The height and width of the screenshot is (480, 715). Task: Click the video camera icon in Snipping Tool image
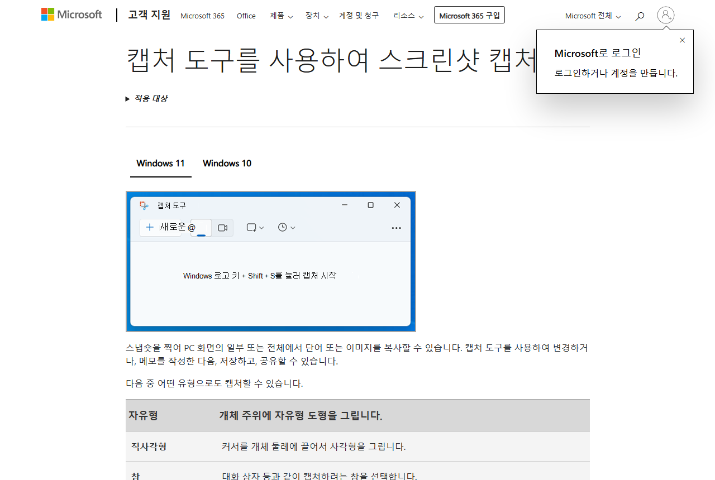pos(223,228)
